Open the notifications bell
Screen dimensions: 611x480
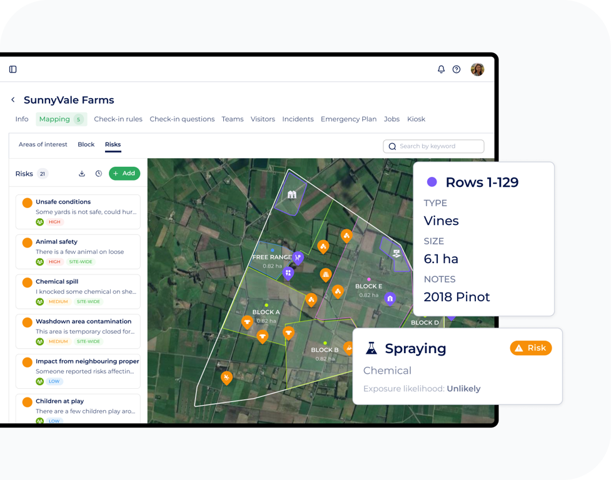tap(441, 69)
